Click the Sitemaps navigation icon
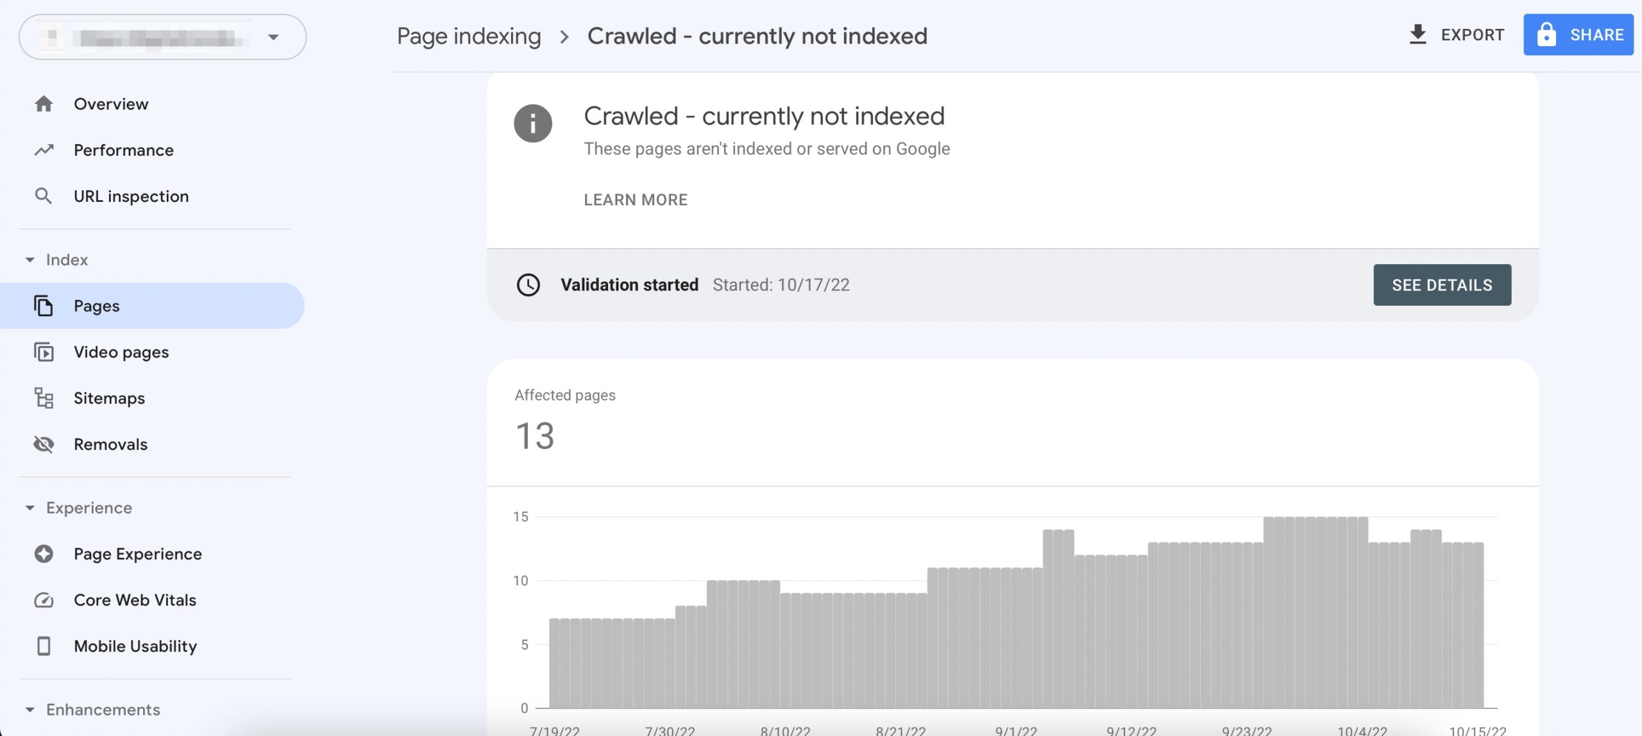Image resolution: width=1642 pixels, height=736 pixels. (x=43, y=398)
